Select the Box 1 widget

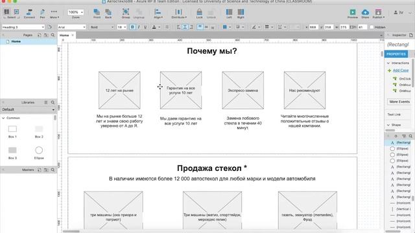[12, 132]
